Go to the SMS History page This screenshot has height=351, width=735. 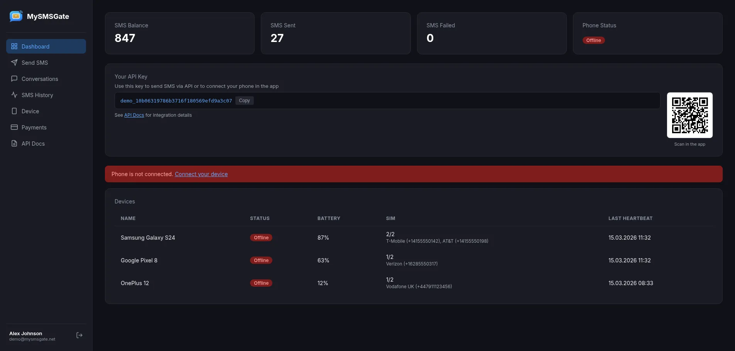pyautogui.click(x=37, y=95)
